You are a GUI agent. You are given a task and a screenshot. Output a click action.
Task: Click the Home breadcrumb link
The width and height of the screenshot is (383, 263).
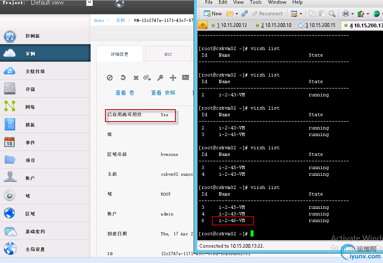point(99,21)
